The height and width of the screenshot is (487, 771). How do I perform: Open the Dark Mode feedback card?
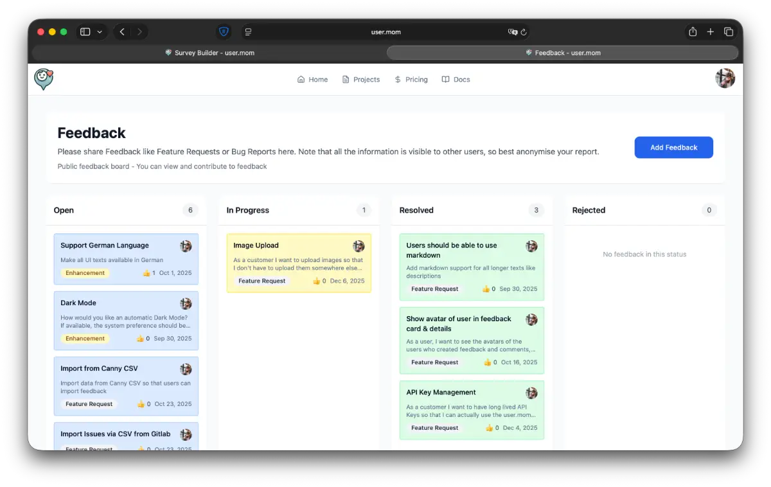[x=126, y=320]
